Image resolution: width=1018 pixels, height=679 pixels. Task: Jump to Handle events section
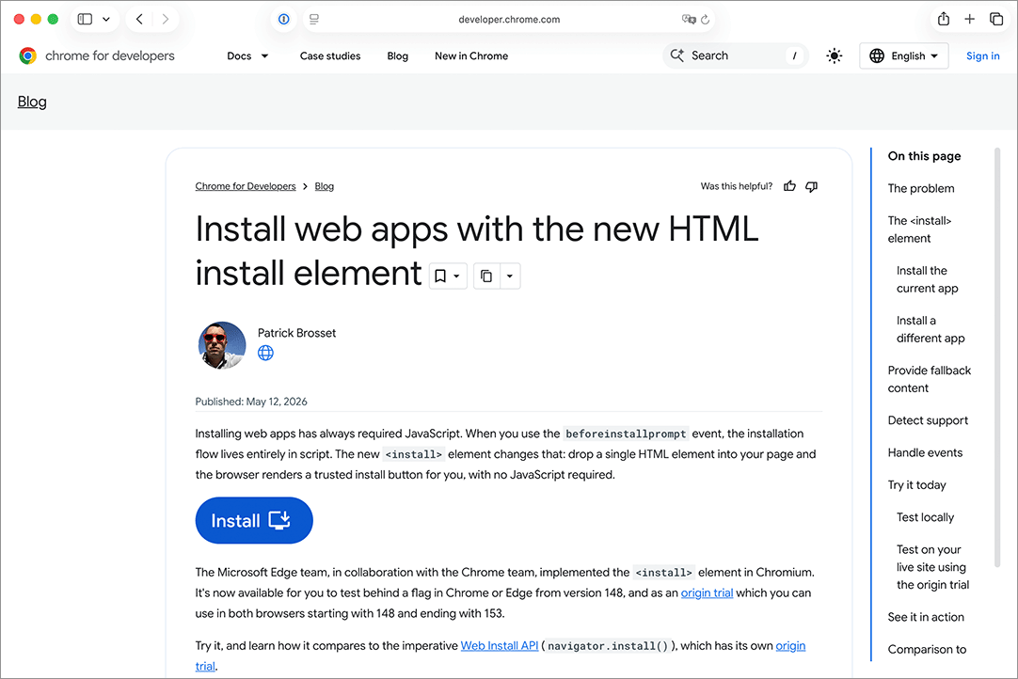click(925, 452)
